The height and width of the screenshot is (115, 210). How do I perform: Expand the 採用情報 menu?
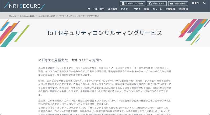click(x=183, y=9)
